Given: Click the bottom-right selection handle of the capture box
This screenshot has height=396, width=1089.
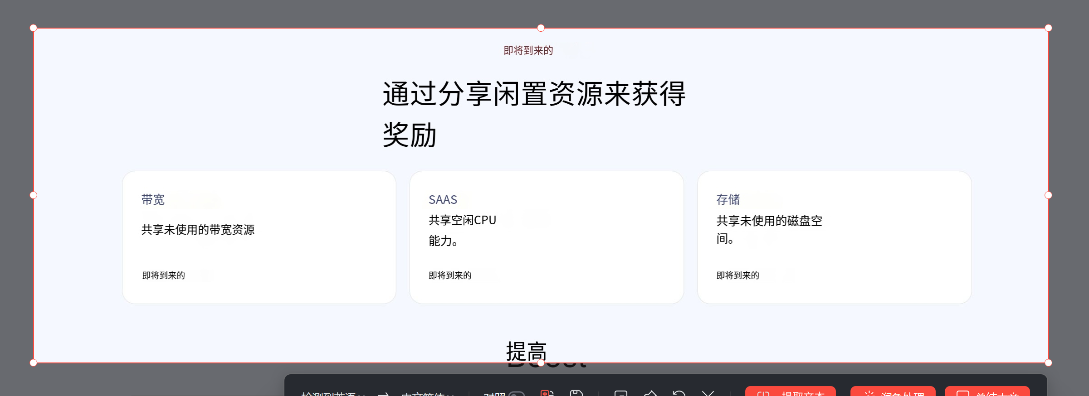Looking at the screenshot, I should 1048,362.
